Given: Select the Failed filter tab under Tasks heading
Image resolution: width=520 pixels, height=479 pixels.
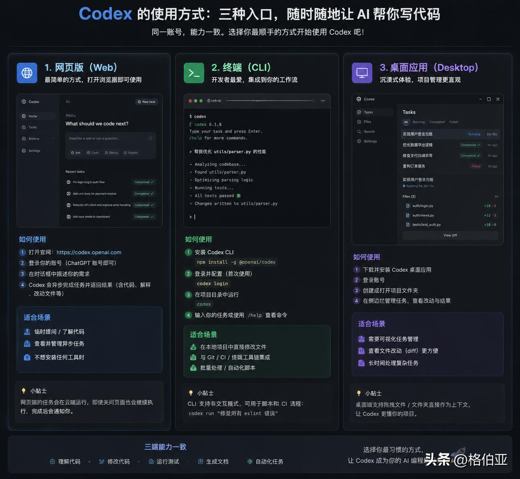Looking at the screenshot, I should [x=454, y=122].
